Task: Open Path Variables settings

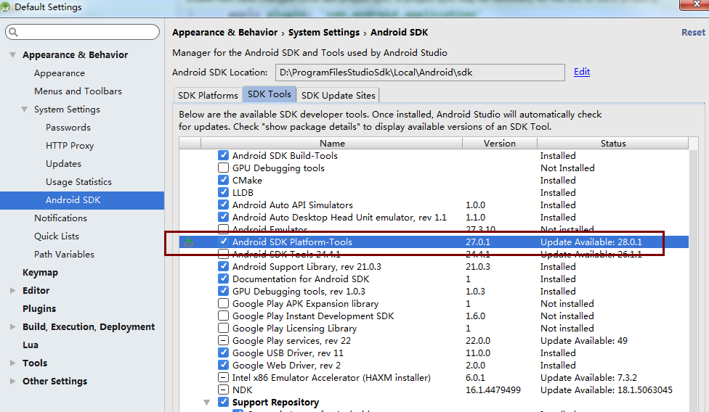Action: [64, 254]
